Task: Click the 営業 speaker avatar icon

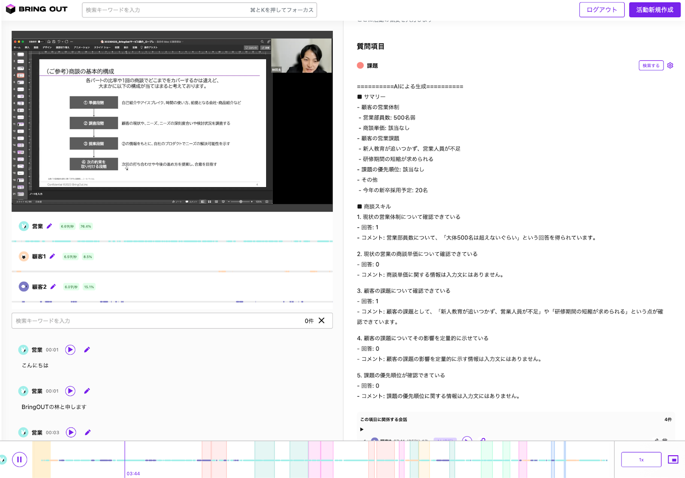Action: coord(24,226)
